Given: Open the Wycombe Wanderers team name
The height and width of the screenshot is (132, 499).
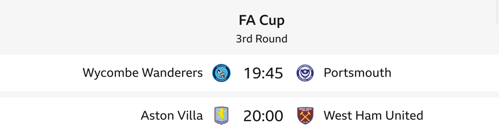Looking at the screenshot, I should (142, 73).
